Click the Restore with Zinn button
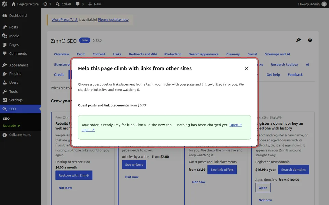This screenshot has width=329, height=205. (74, 175)
